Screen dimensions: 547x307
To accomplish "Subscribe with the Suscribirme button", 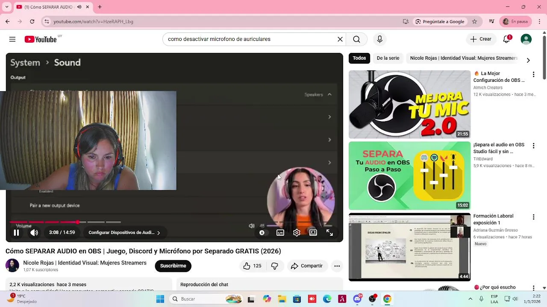I will pos(173,266).
